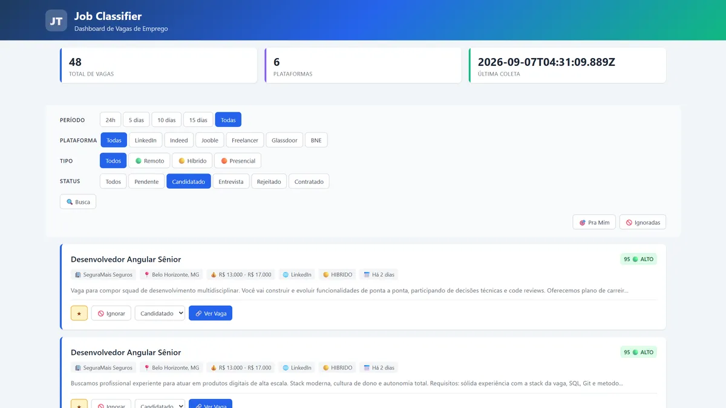Screen dimensions: 726x408
Task: Select the 15 dias period filter
Action: 198,120
